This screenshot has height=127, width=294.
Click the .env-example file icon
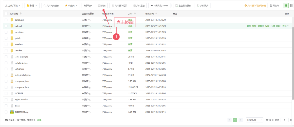12,57
